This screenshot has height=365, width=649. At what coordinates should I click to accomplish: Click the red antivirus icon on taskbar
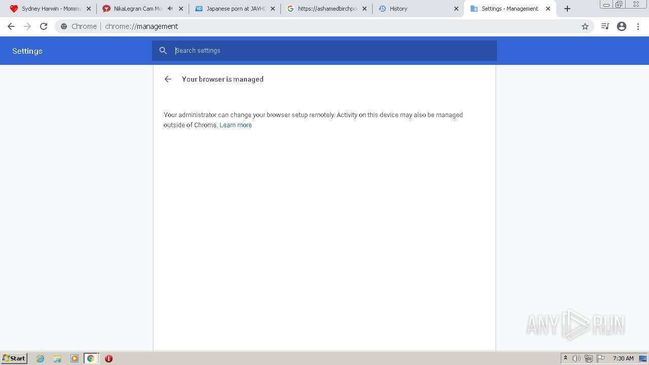[109, 358]
